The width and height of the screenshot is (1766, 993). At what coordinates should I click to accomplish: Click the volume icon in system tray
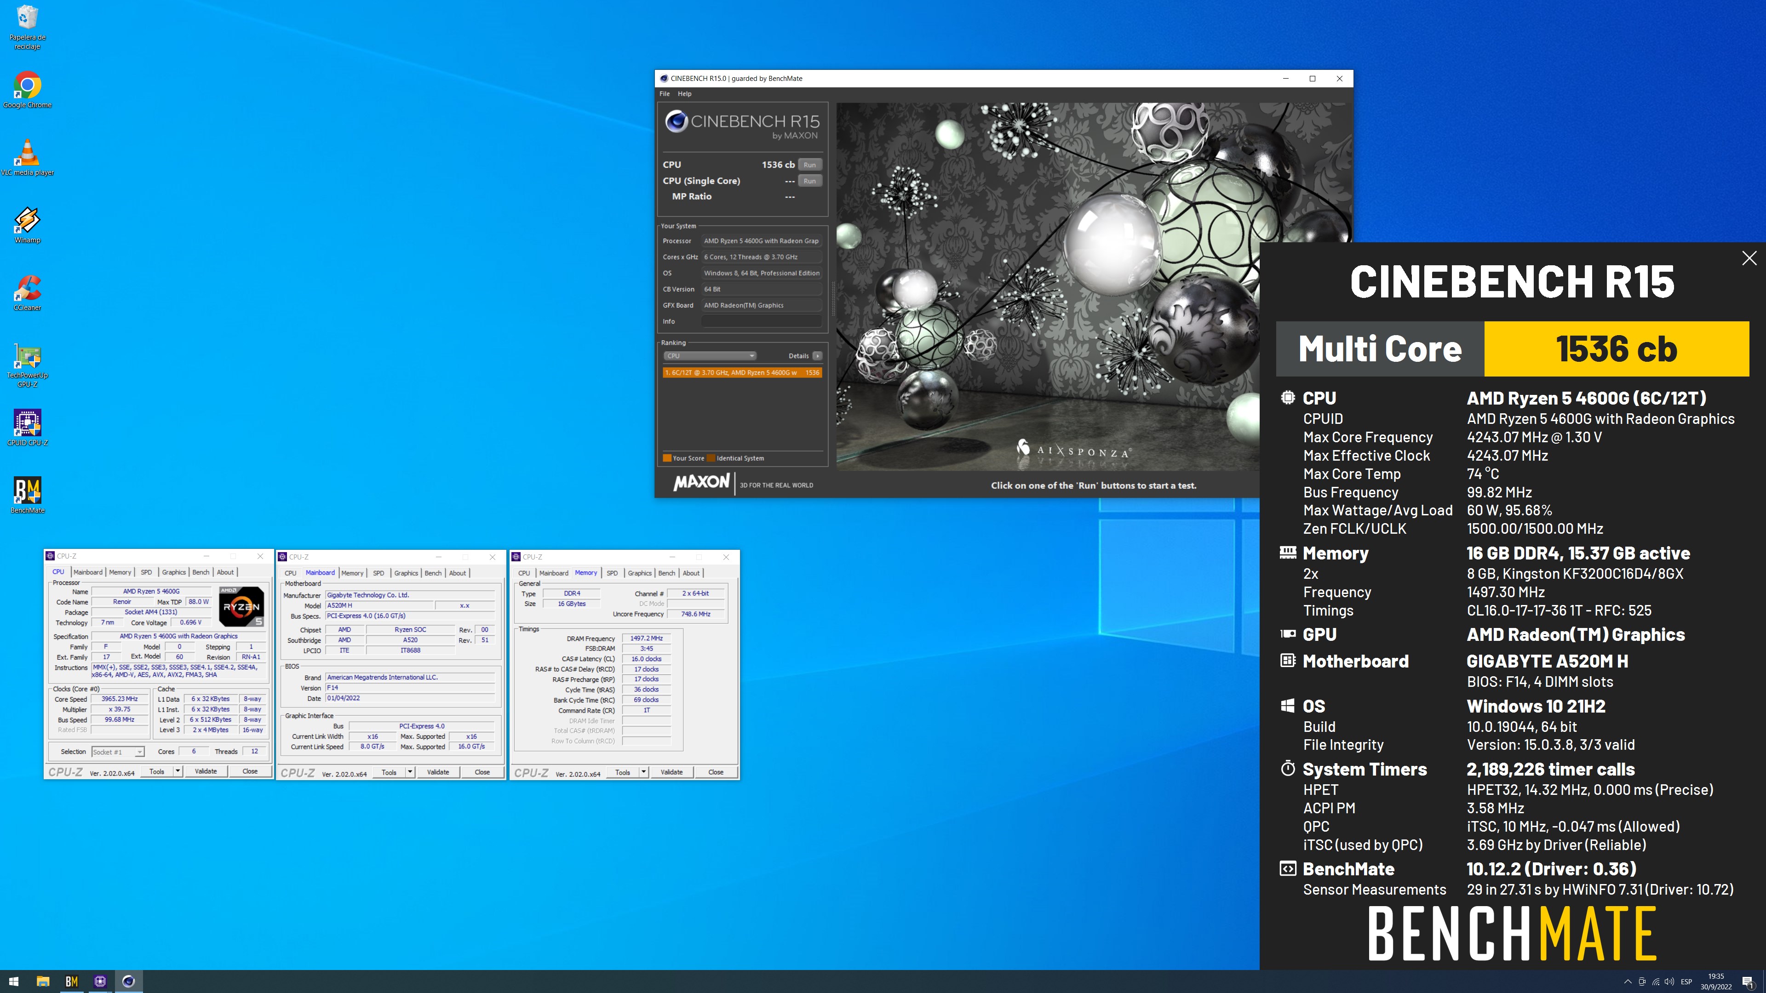(1669, 982)
